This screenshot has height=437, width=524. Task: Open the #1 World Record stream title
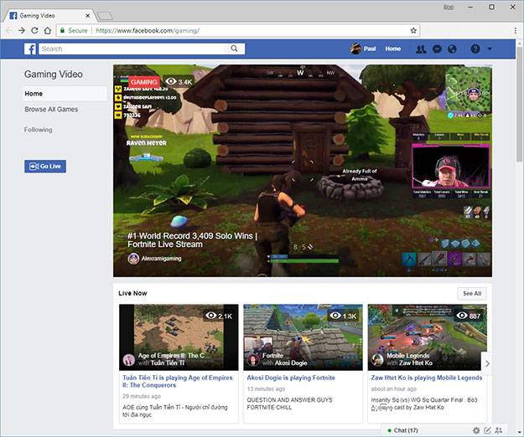point(193,240)
